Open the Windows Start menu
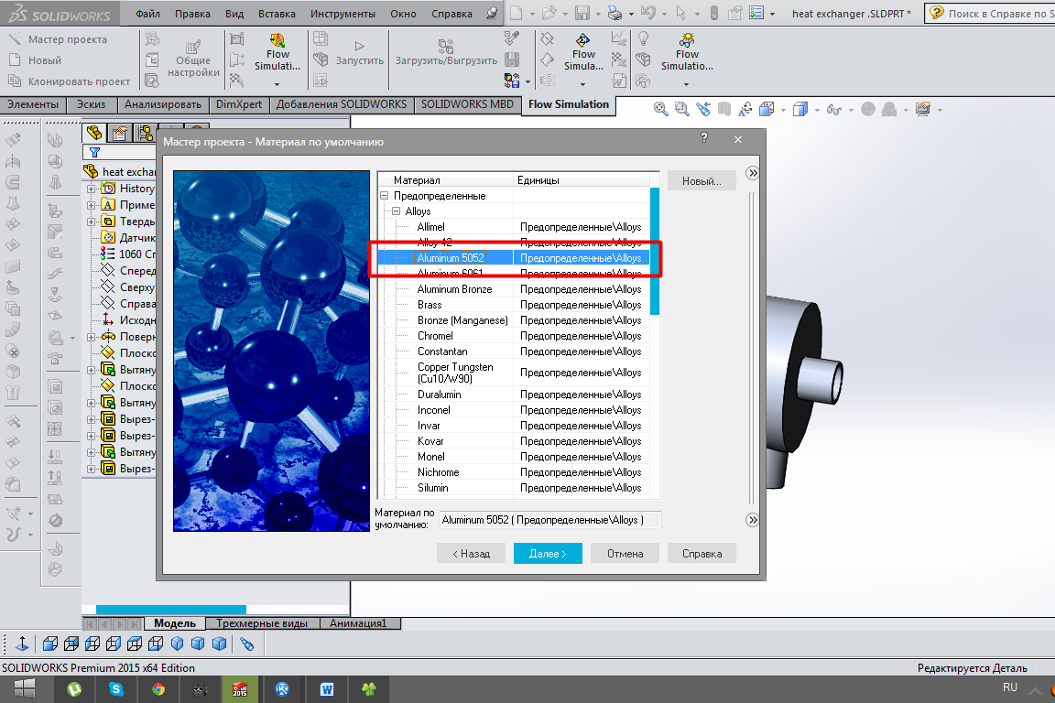The image size is (1055, 703). (x=24, y=689)
